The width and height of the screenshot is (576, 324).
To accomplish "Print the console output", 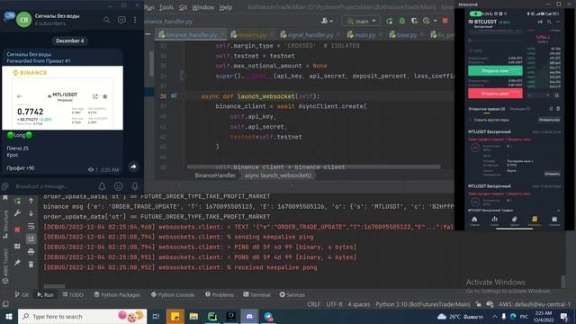I will (x=31, y=252).
